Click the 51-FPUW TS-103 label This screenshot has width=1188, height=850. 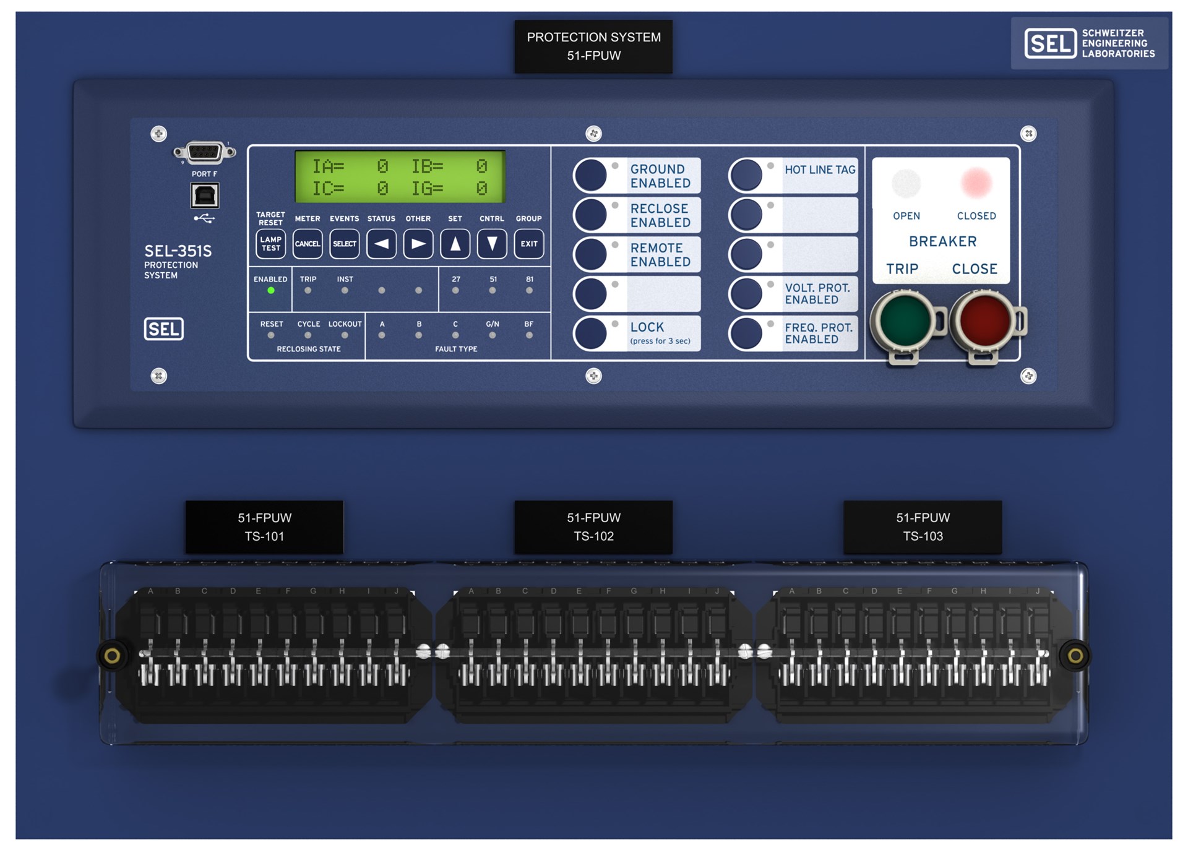923,527
